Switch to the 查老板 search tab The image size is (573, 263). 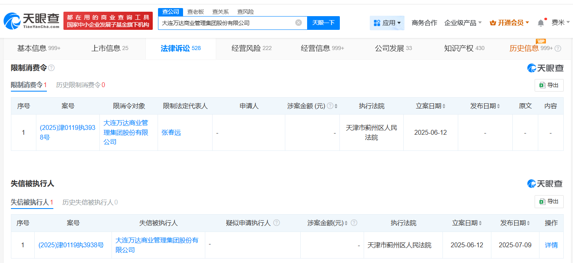[196, 12]
